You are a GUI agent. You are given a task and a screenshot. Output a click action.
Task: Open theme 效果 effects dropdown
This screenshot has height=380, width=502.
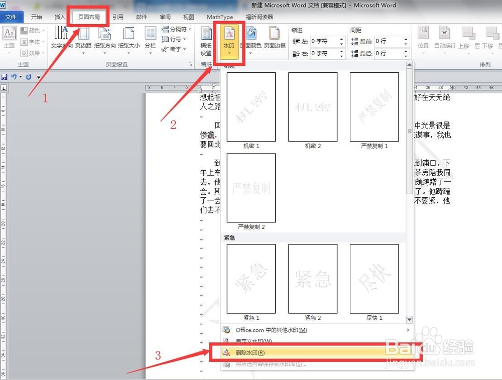[32, 53]
